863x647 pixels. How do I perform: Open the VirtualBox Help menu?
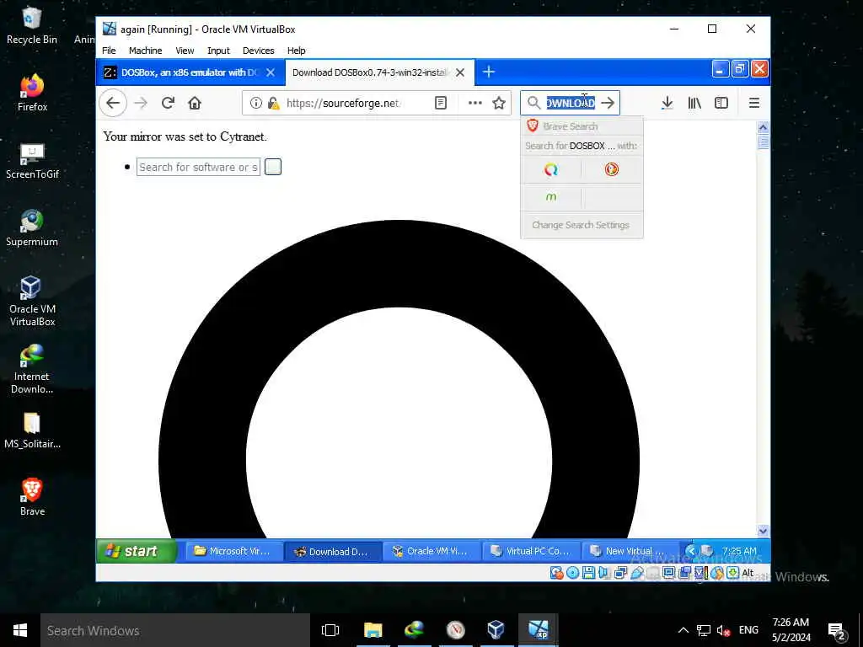click(296, 51)
